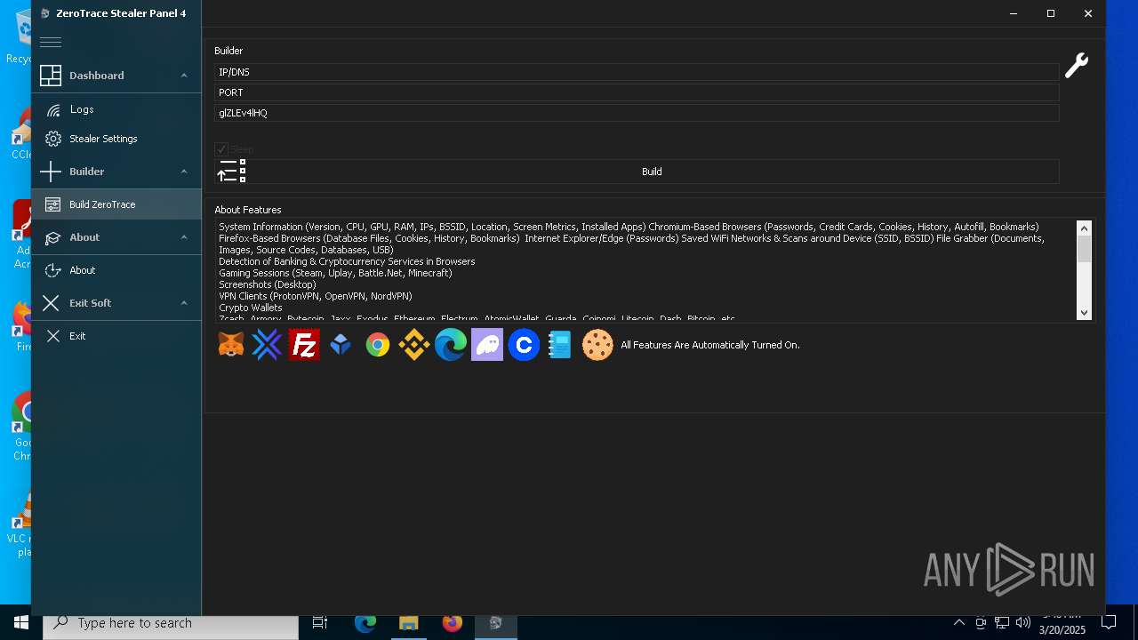Click the Windows Start button
The image size is (1138, 640).
[21, 623]
